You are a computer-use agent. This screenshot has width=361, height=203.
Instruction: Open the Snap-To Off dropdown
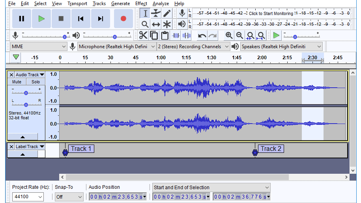pos(69,197)
